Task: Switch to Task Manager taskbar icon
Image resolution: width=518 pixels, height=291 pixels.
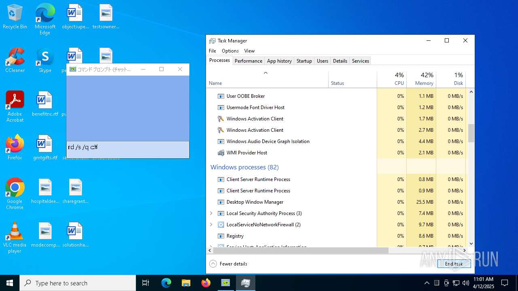Action: (x=246, y=283)
